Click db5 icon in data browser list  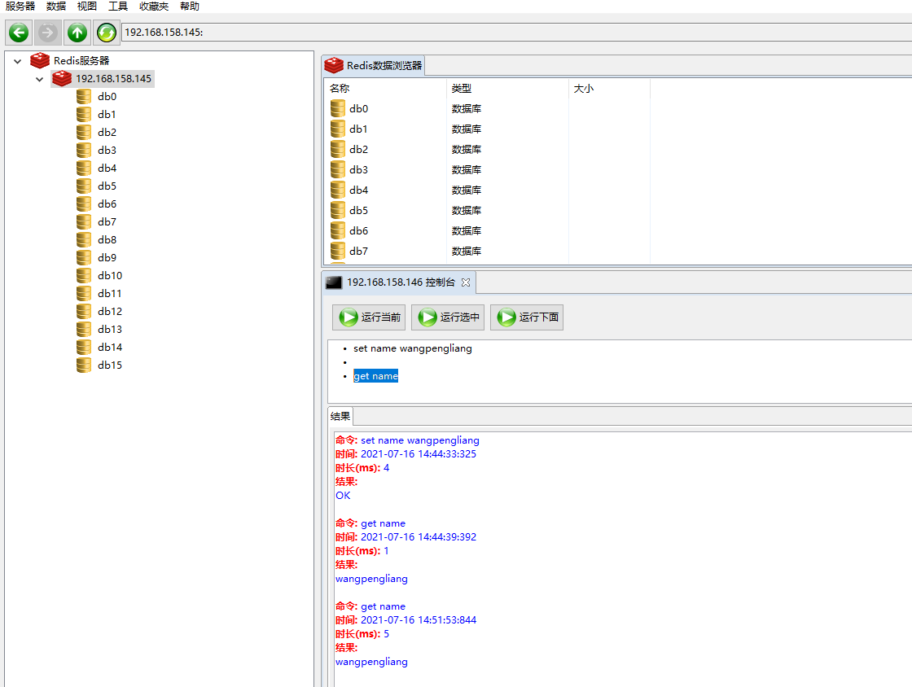pos(337,210)
